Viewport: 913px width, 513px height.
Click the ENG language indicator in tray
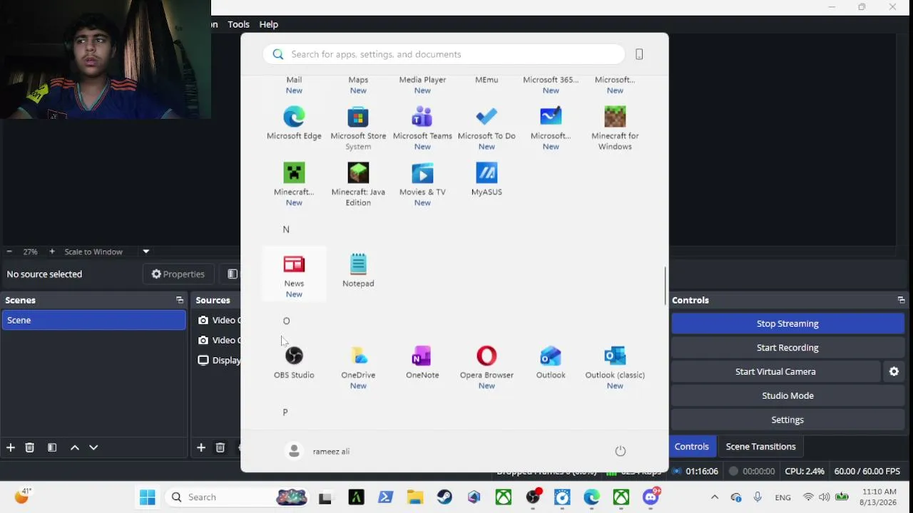(782, 497)
